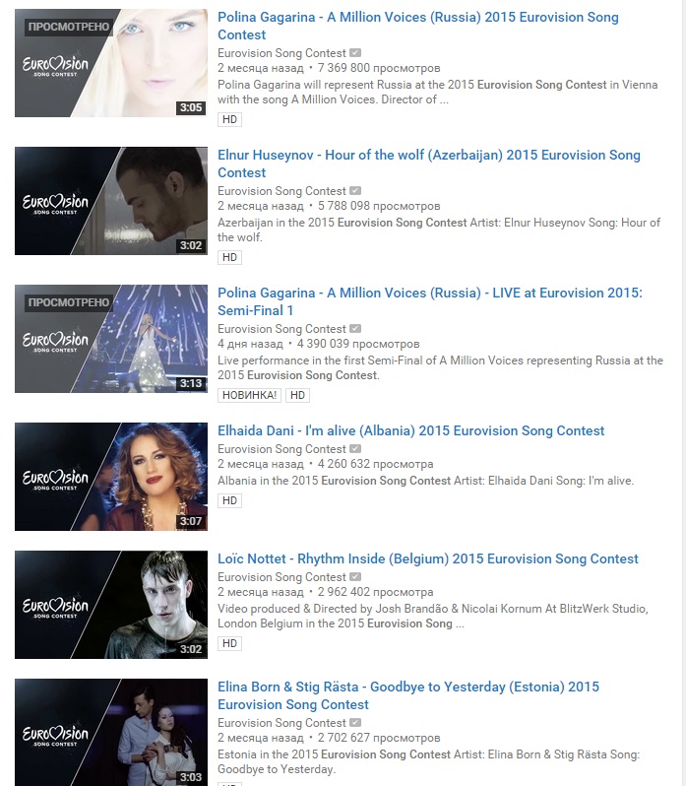The image size is (686, 786).
Task: Click view count 2 702 627 просмотров
Action: [x=379, y=738]
